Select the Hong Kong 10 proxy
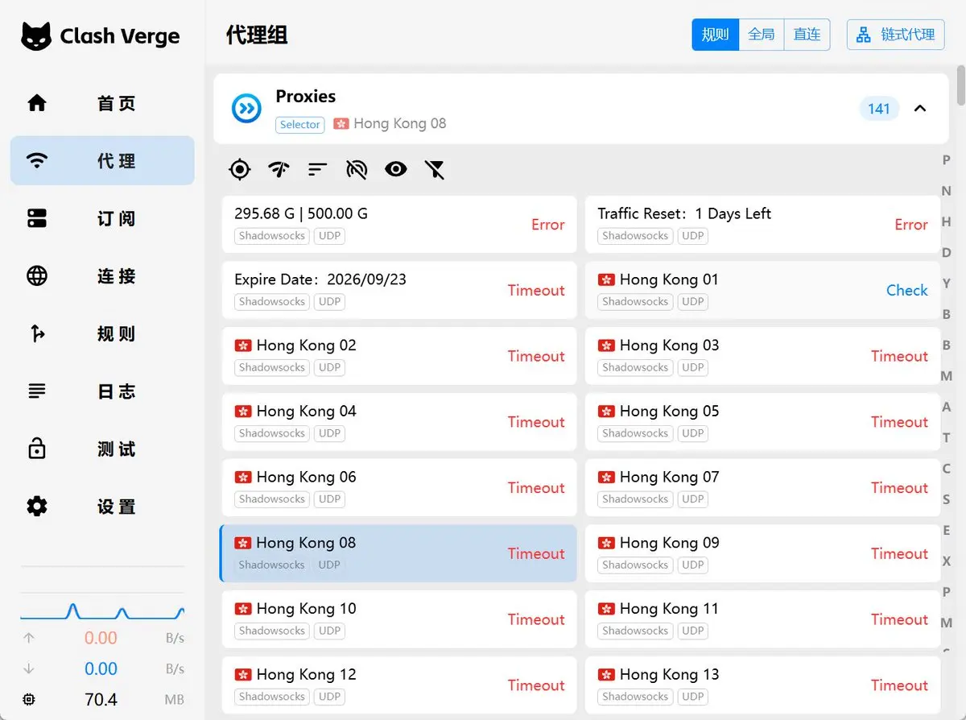Viewport: 966px width, 720px height. [399, 619]
